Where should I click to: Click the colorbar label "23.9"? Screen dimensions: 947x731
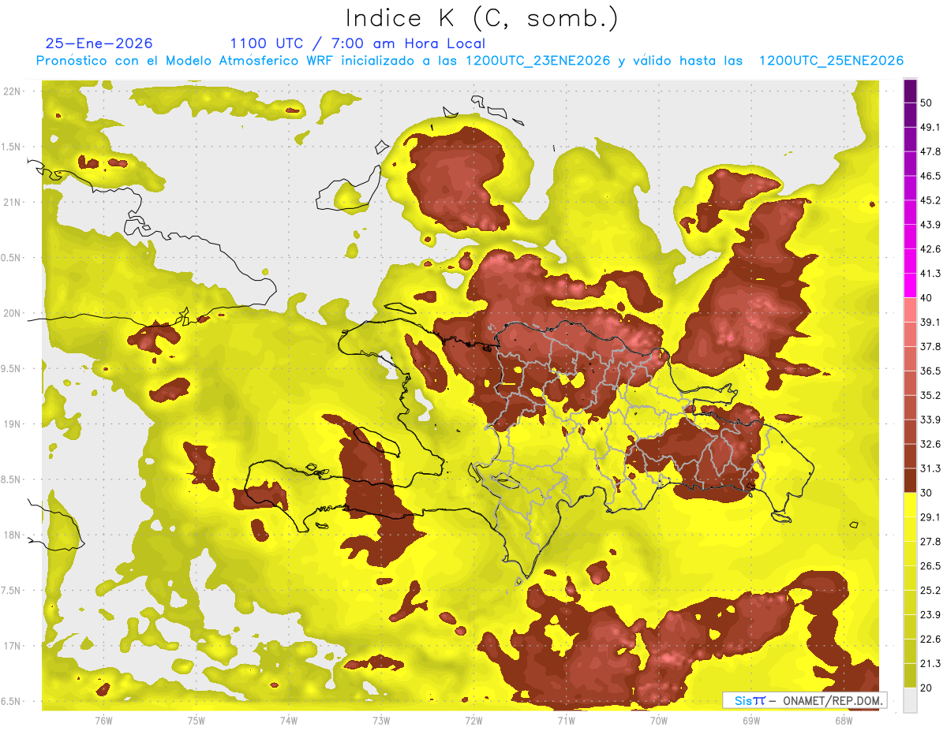click(x=930, y=614)
